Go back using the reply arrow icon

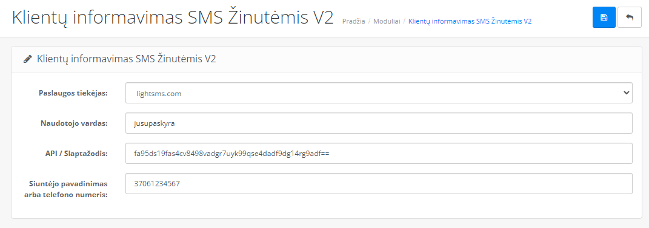pyautogui.click(x=630, y=18)
